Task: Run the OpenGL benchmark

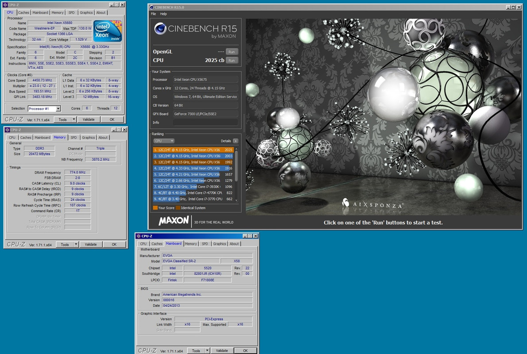Action: pyautogui.click(x=232, y=52)
